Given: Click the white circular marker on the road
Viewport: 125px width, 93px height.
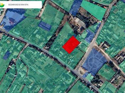Looking at the screenshot, I should point(90,86).
